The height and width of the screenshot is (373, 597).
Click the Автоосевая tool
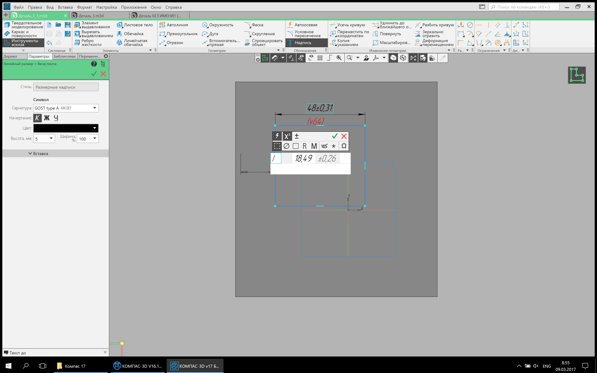tap(302, 25)
